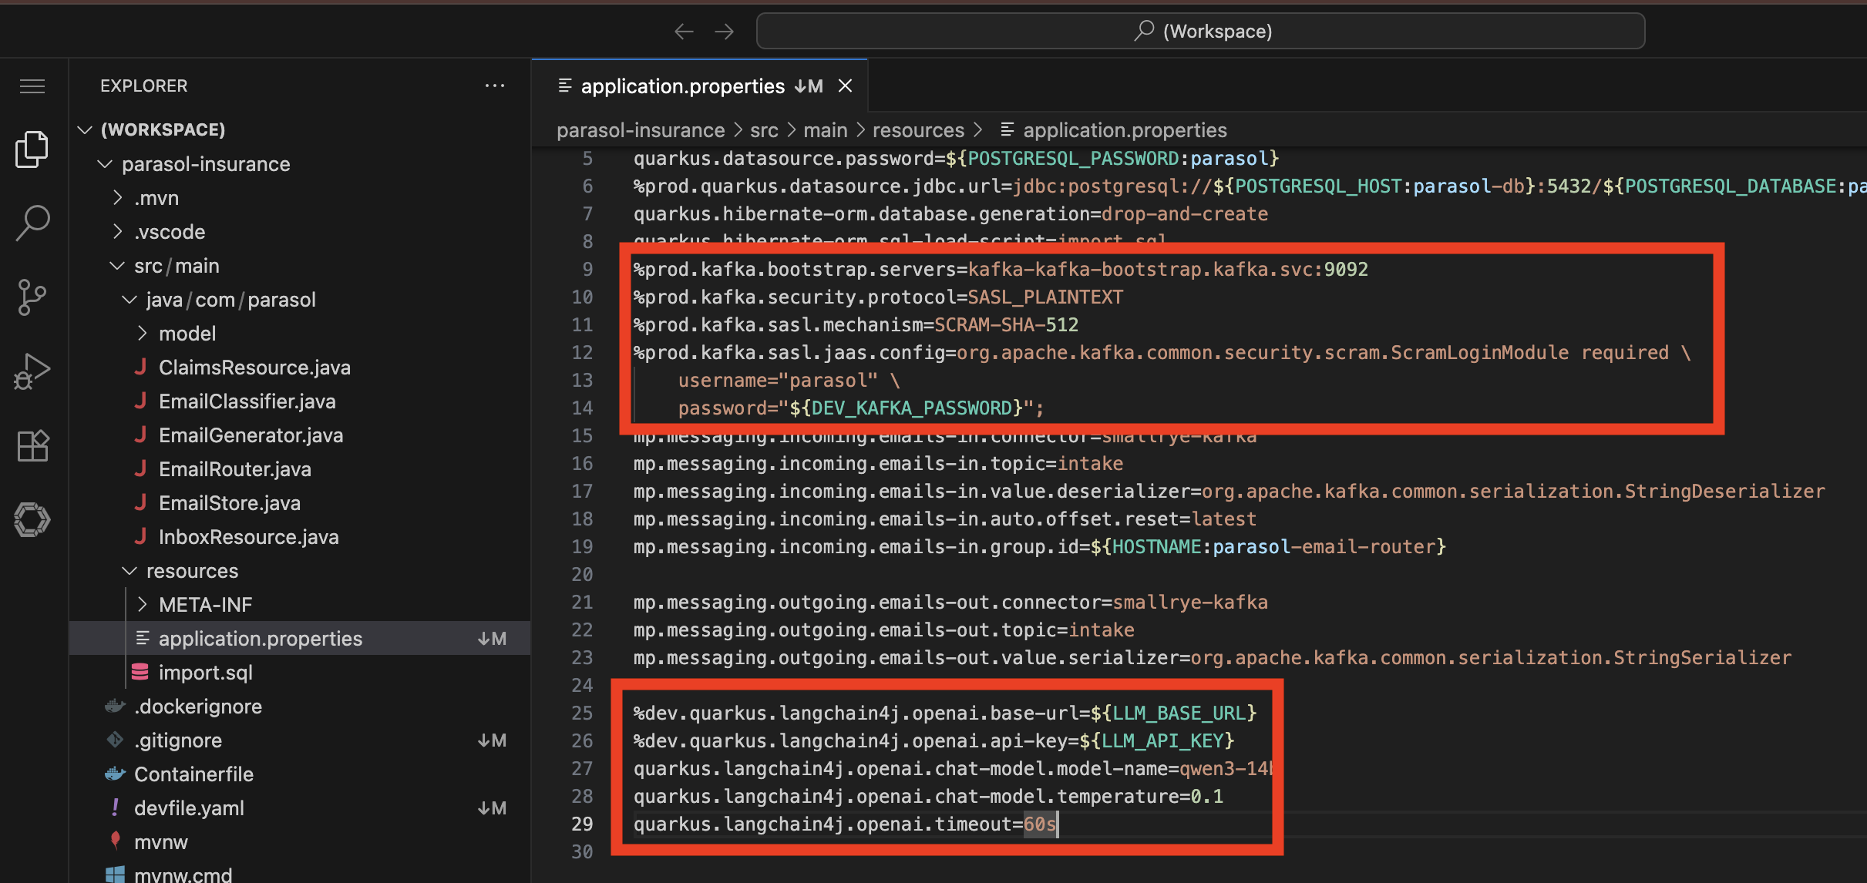Collapse the parasol-insurance folder
Image resolution: width=1867 pixels, height=883 pixels.
(x=106, y=163)
